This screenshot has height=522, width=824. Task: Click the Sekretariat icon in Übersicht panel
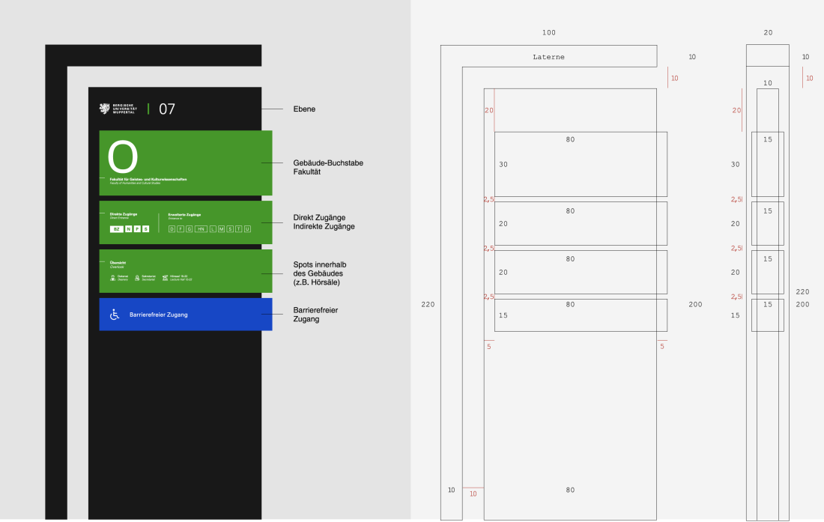coord(137,278)
